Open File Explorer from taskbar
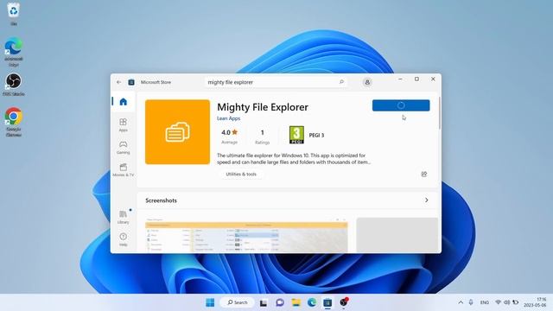 pos(296,302)
